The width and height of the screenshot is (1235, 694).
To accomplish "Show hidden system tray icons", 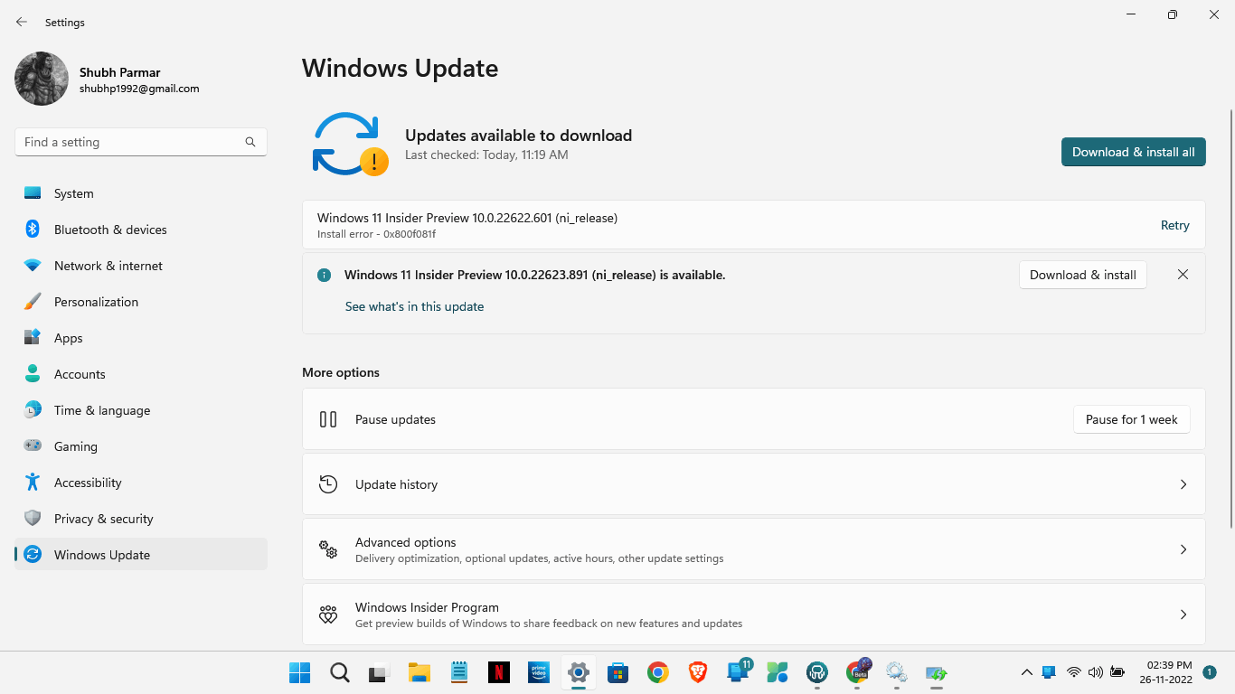I will click(1026, 672).
